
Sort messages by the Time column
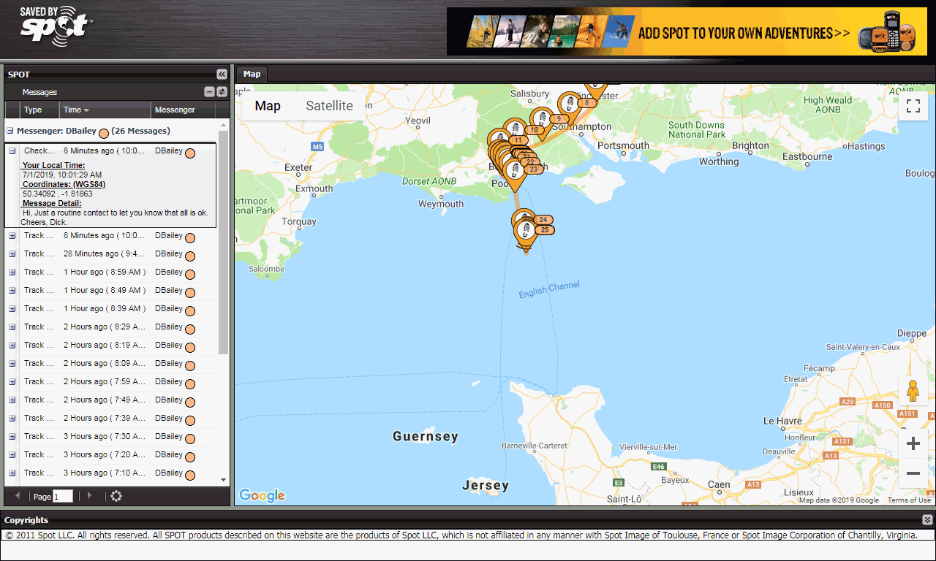tap(76, 110)
